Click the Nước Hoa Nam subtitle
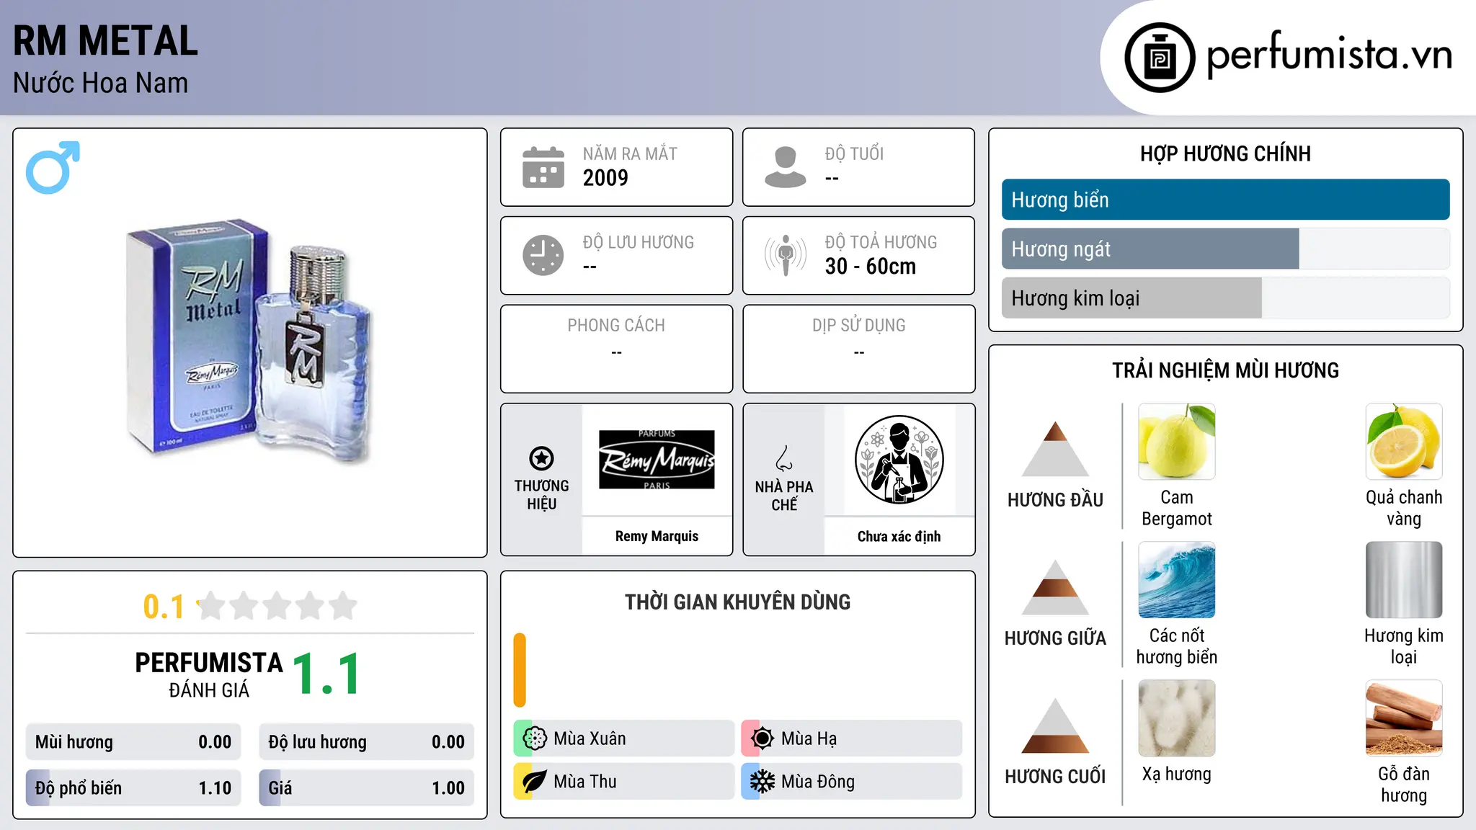Viewport: 1476px width, 830px height. [100, 83]
